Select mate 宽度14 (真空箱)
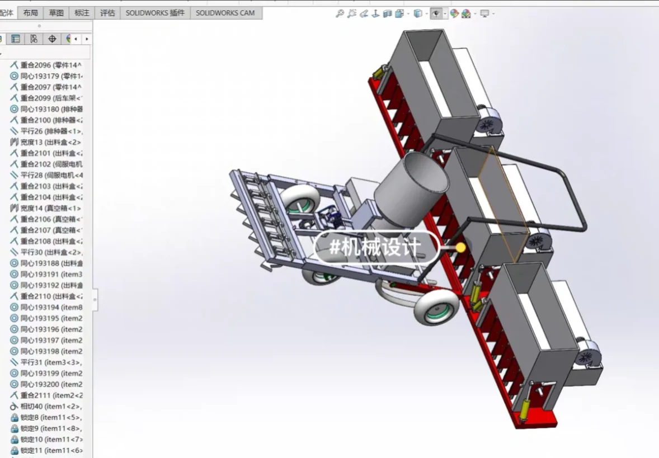This screenshot has width=659, height=458. 45,208
